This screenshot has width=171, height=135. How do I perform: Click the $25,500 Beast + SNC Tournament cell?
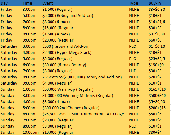click(83, 114)
